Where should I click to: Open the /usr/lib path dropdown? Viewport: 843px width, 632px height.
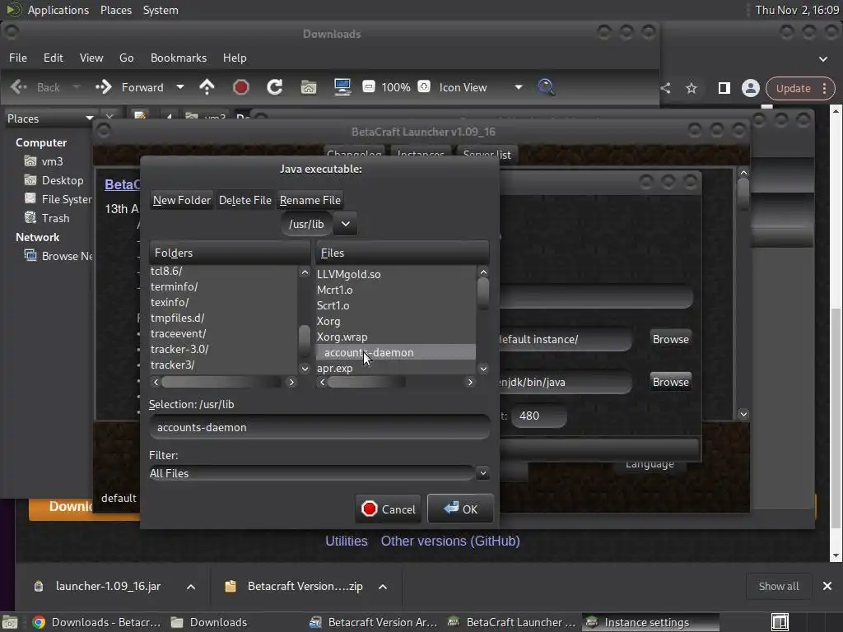click(346, 224)
